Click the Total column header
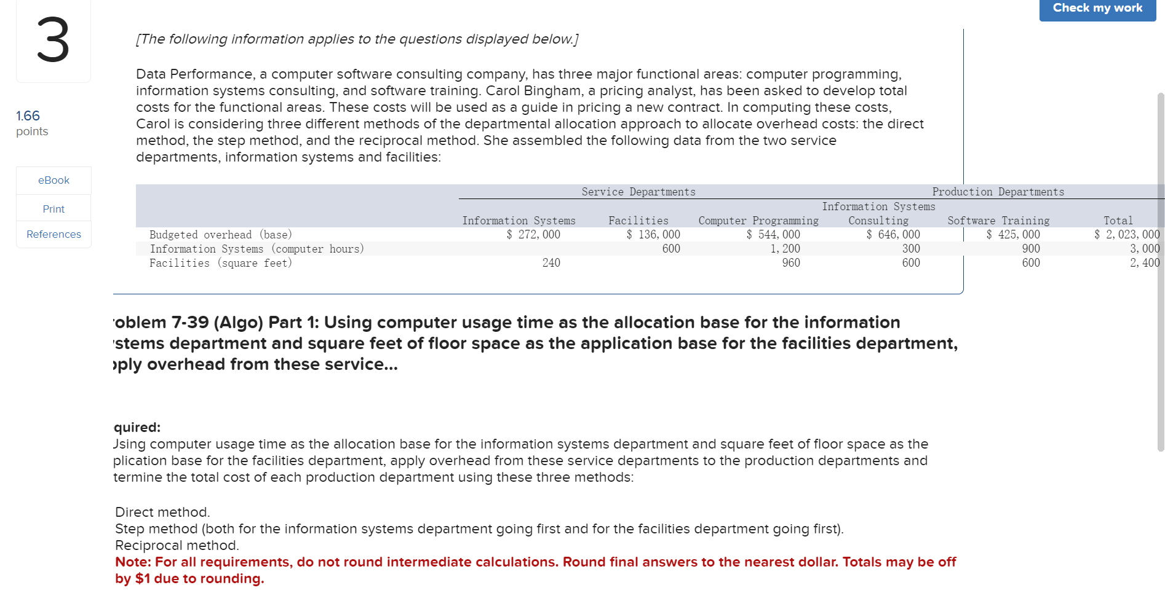 click(x=1118, y=221)
